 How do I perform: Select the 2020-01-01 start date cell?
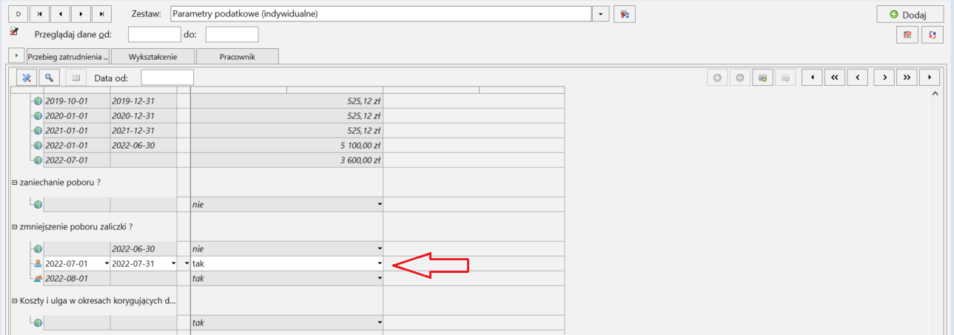click(77, 115)
